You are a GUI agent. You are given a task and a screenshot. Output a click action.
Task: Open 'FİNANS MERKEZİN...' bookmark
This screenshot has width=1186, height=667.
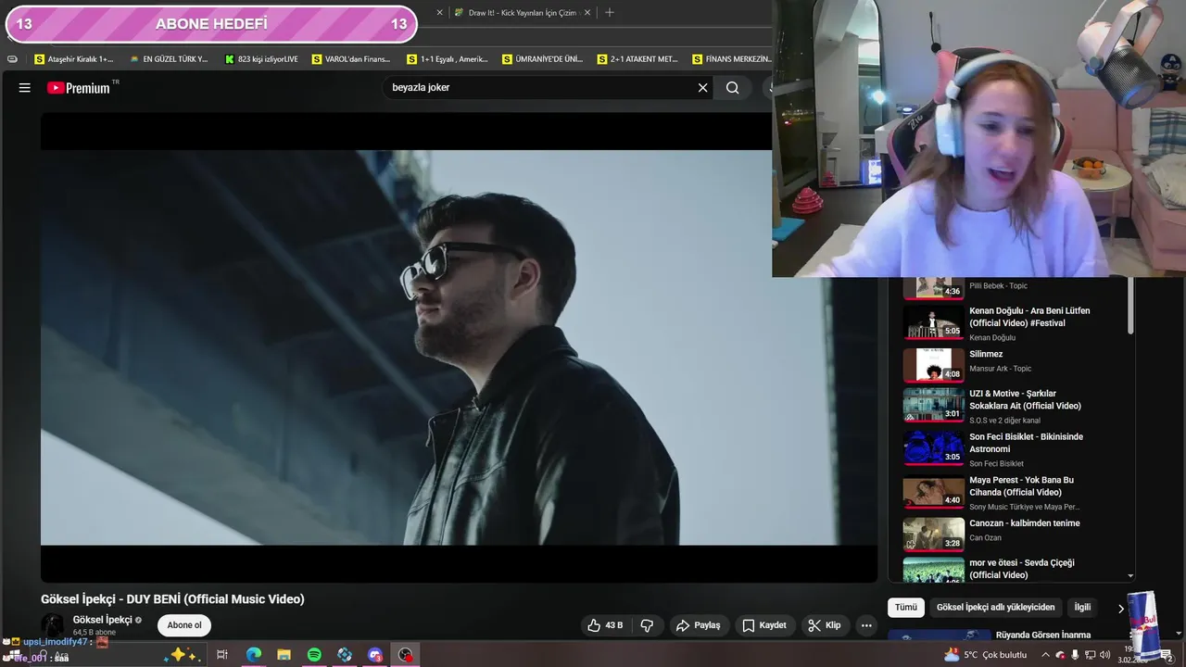tap(732, 59)
